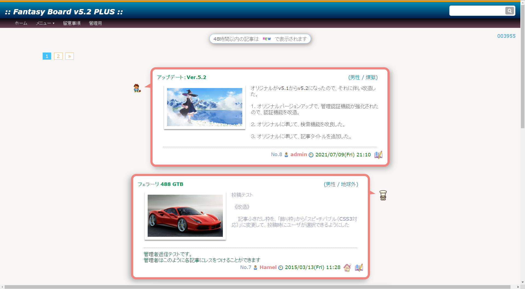The height and width of the screenshot is (289, 525).
Task: Click the next page » button
Action: coord(69,56)
